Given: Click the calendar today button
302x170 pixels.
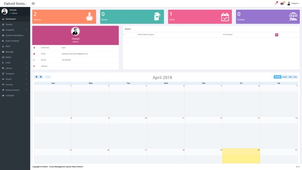Looking at the screenshot, I should point(48,77).
